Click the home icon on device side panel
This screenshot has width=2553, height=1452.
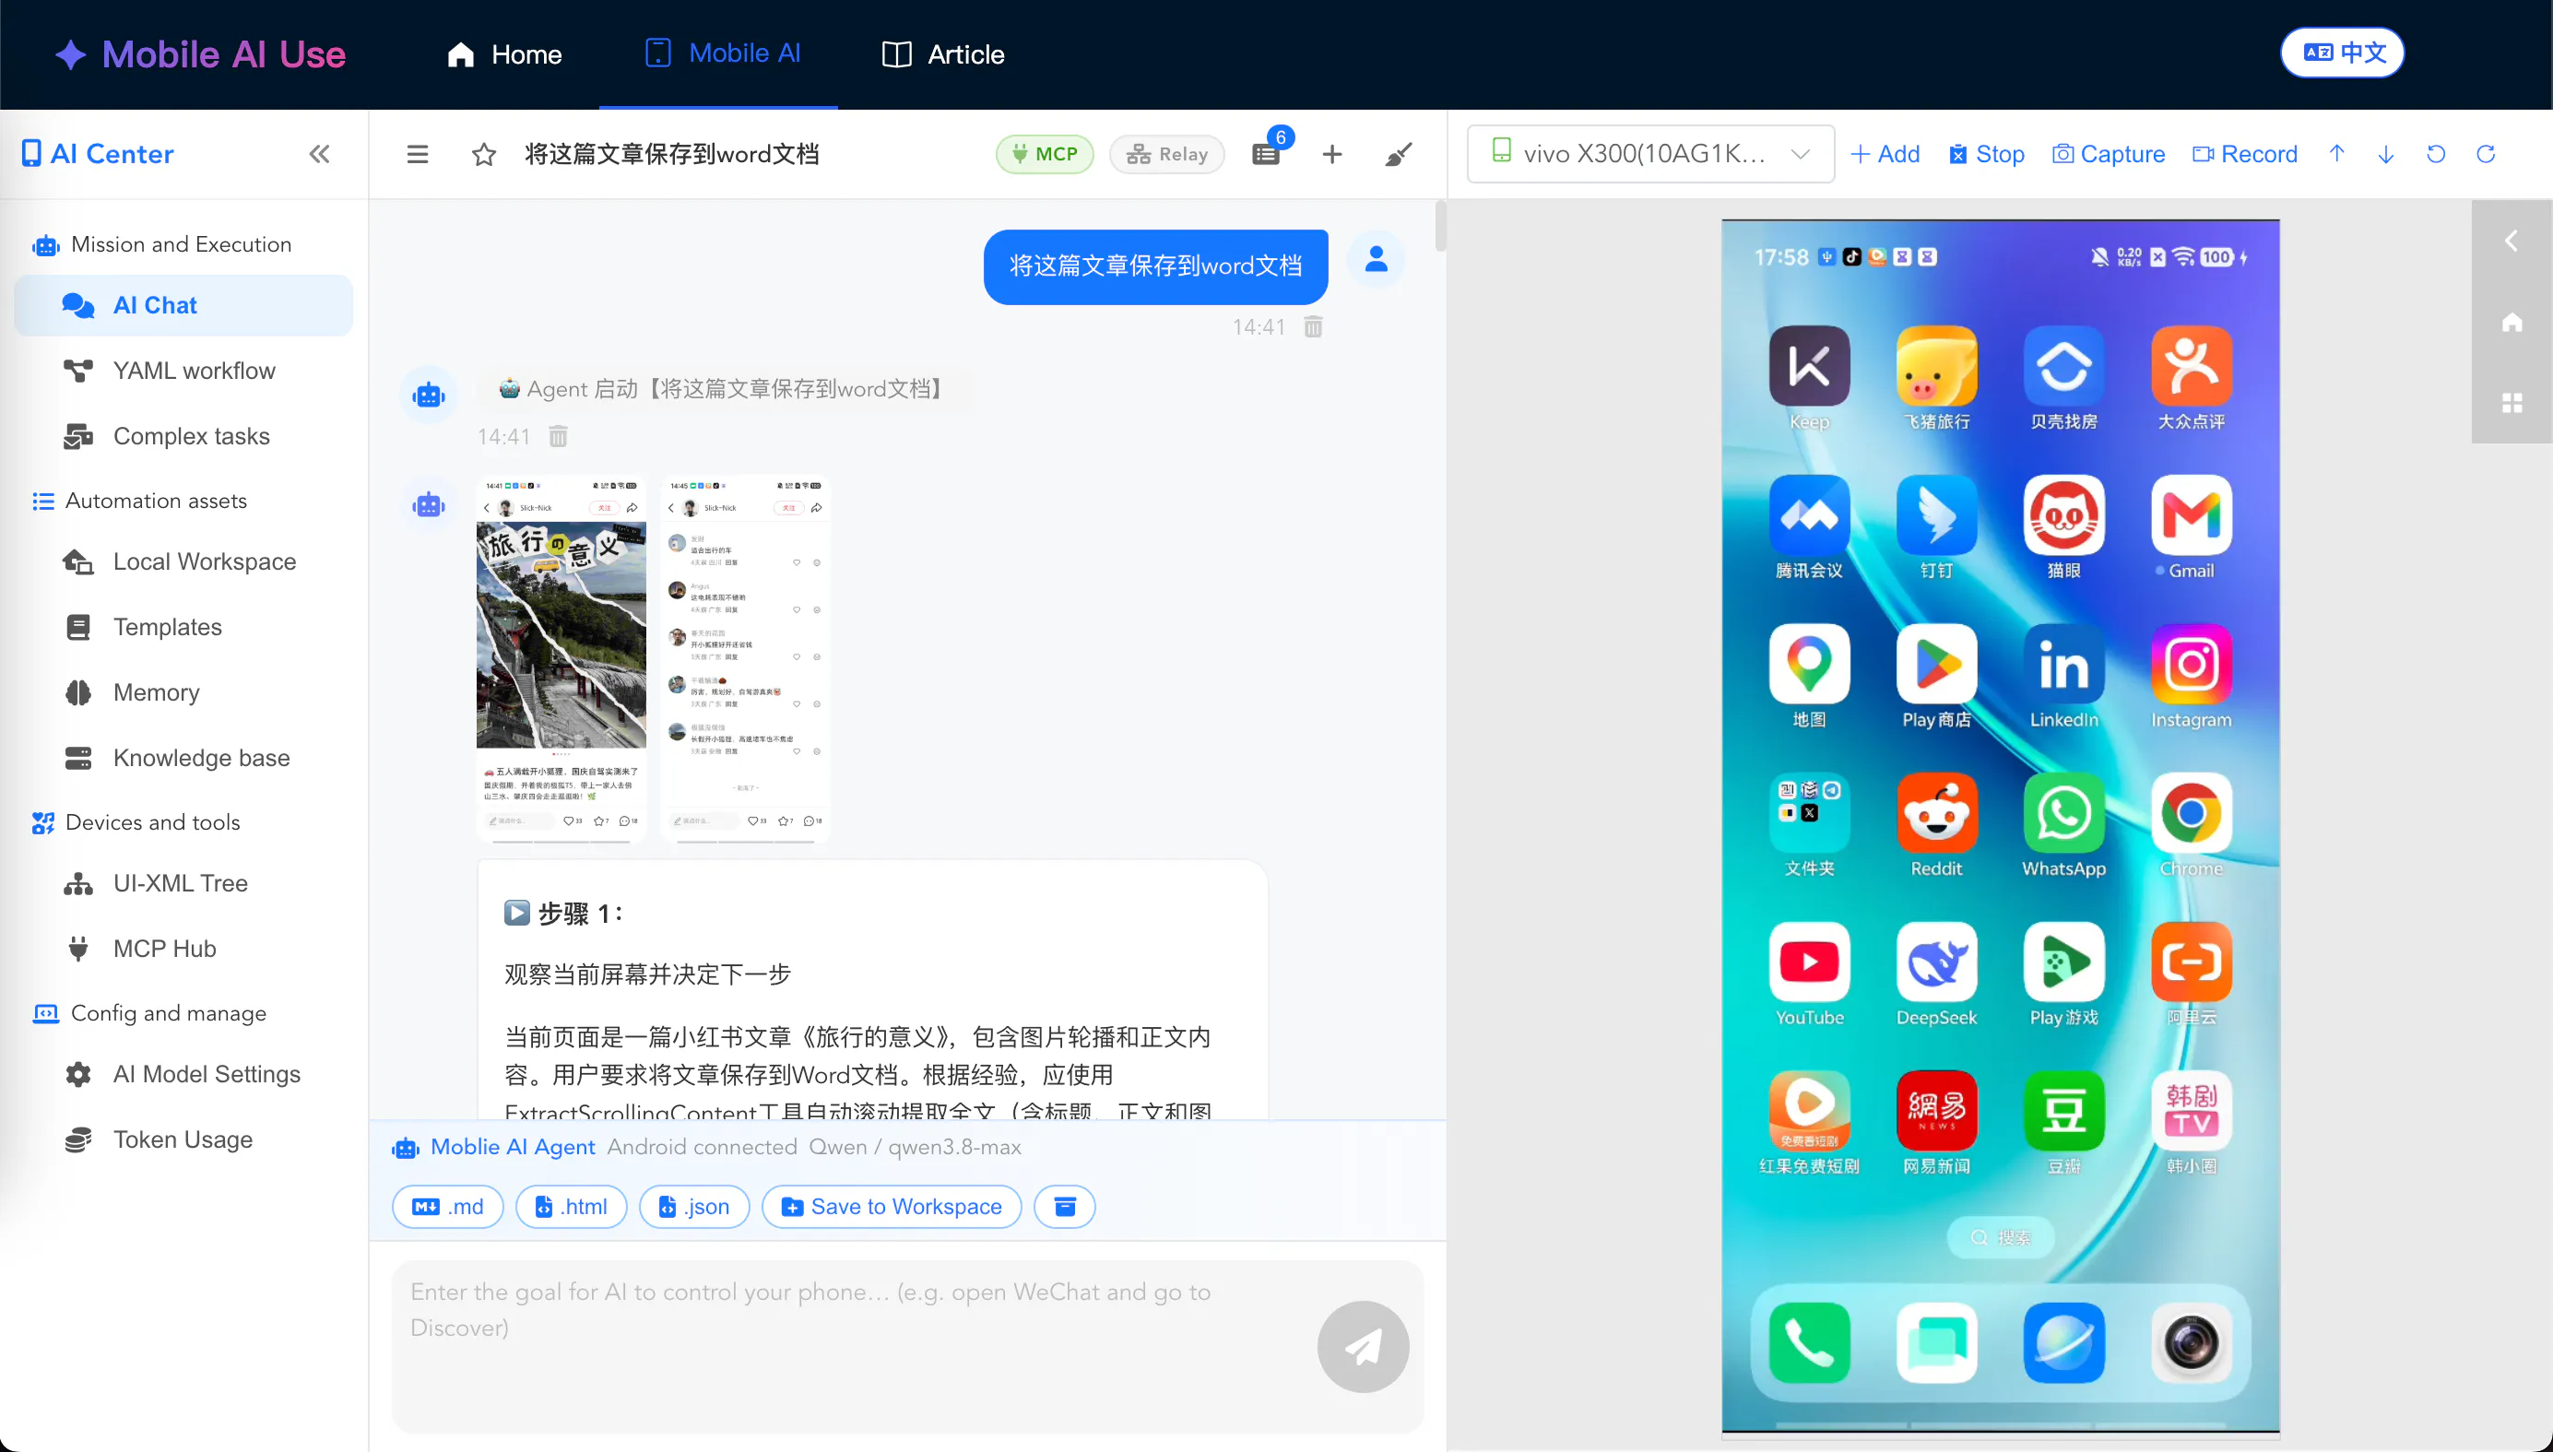[2512, 322]
